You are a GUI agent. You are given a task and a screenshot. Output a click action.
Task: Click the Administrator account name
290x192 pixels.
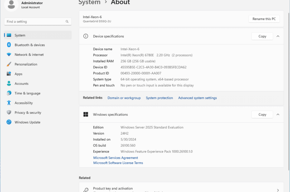click(32, 3)
